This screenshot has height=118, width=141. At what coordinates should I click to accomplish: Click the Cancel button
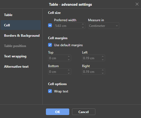pos(84,112)
